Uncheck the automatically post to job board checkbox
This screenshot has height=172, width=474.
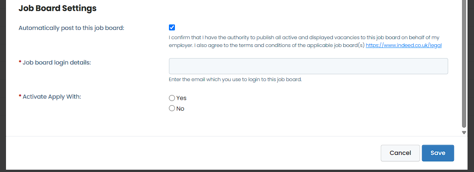[172, 28]
